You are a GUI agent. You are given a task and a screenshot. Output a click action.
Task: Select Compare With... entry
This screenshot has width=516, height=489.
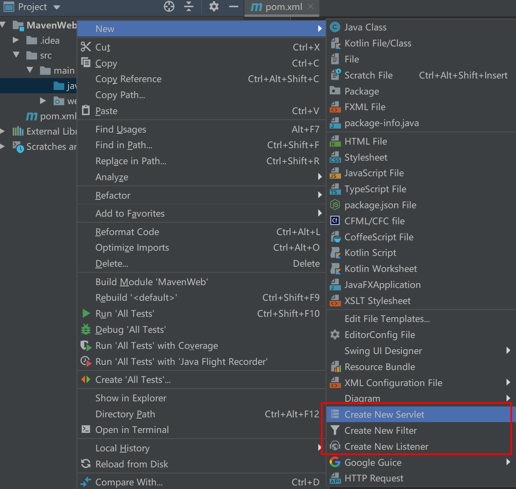(x=202, y=482)
